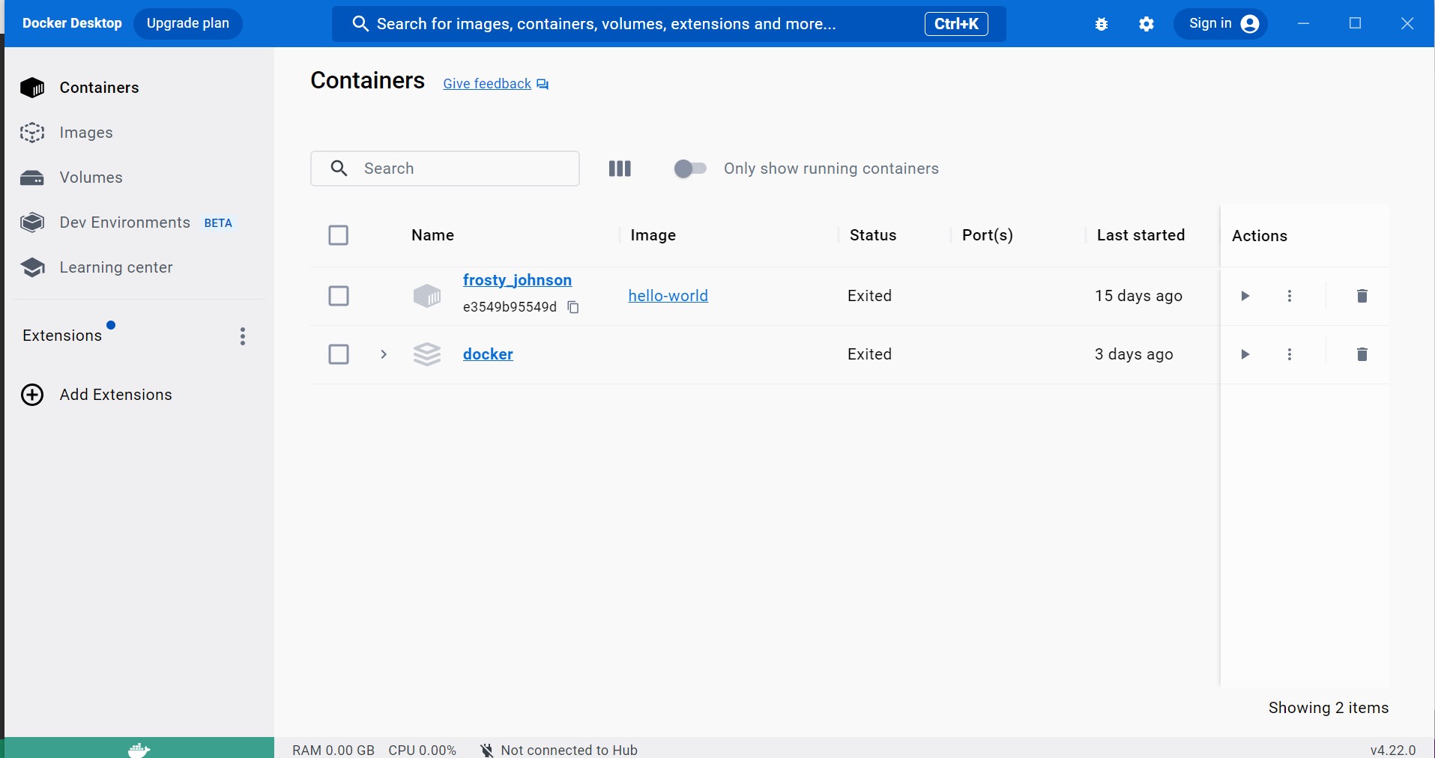Viewport: 1435px width, 758px height.
Task: Open the Extensions options menu
Action: pyautogui.click(x=243, y=336)
